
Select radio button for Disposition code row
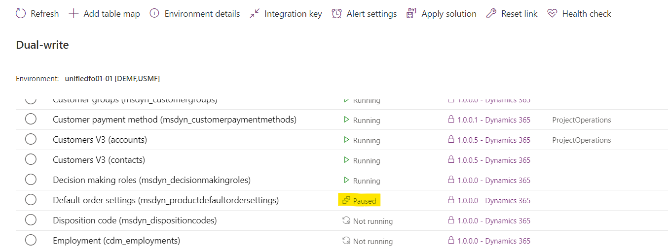click(31, 220)
